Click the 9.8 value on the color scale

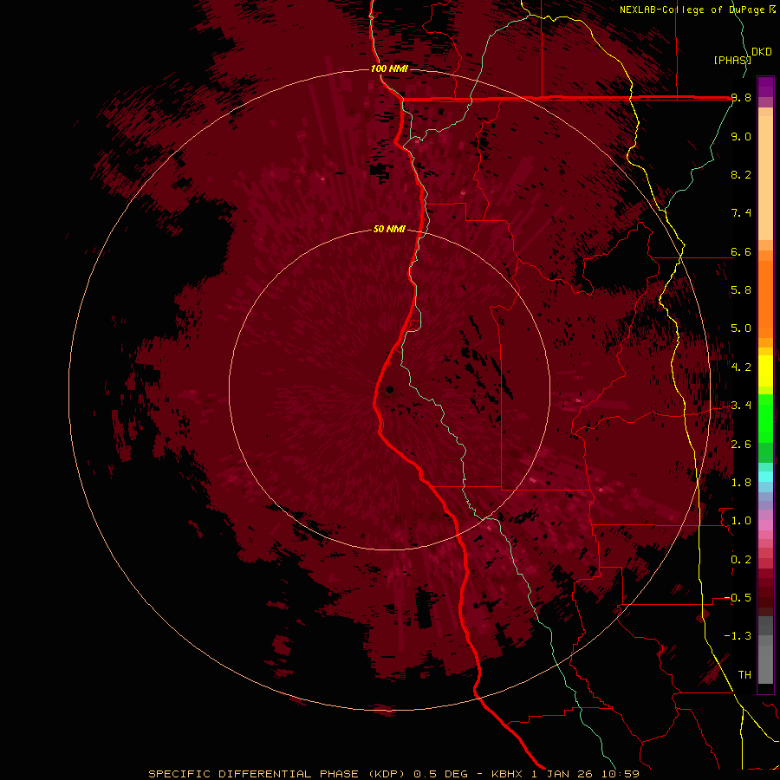pos(741,97)
